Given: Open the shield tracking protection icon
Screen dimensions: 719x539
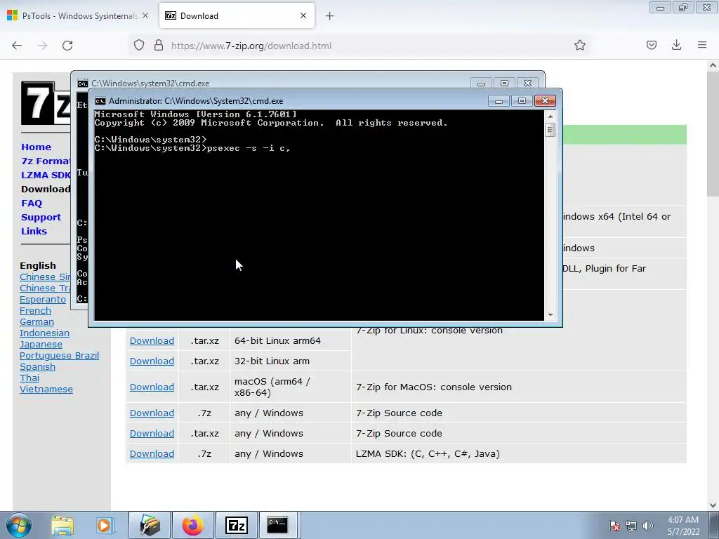Looking at the screenshot, I should [139, 46].
